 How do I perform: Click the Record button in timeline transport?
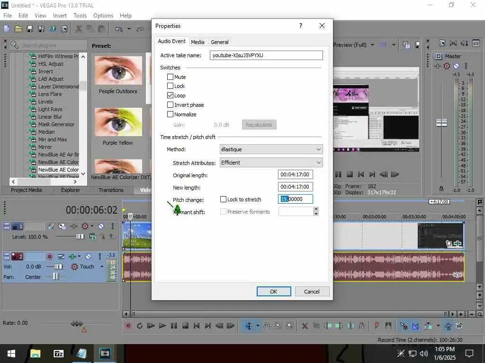[128, 326]
